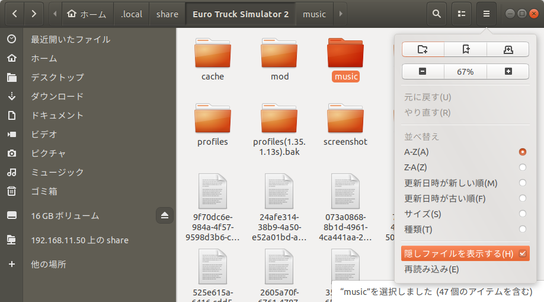
Task: Reset zoom via the 67% button
Action: coord(465,72)
